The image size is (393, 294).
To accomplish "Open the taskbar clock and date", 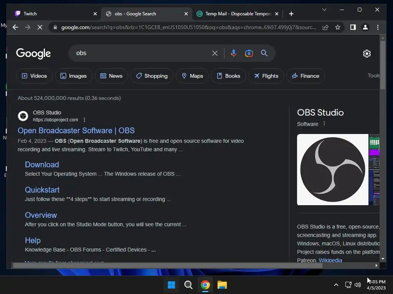I will pyautogui.click(x=376, y=285).
